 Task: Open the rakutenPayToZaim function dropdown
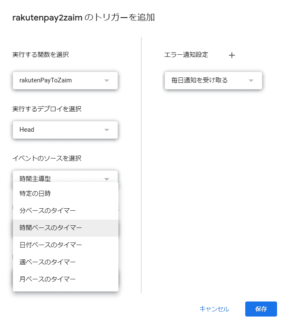coord(65,80)
